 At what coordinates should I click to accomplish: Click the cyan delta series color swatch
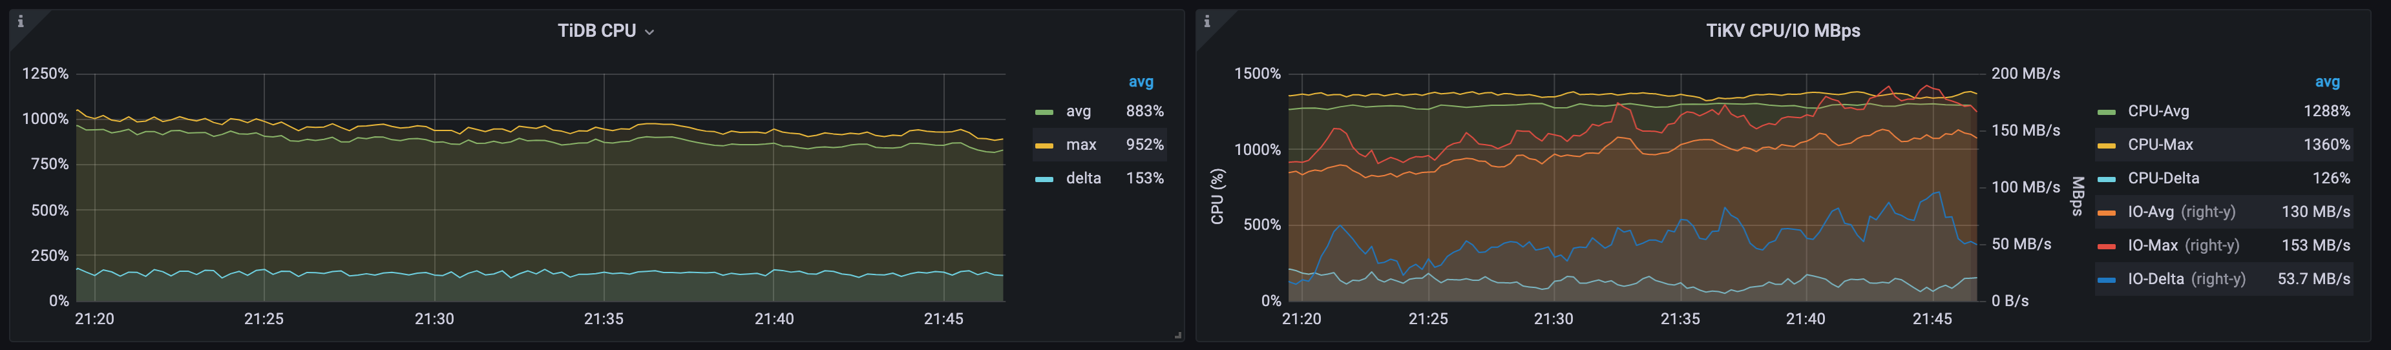point(1044,179)
